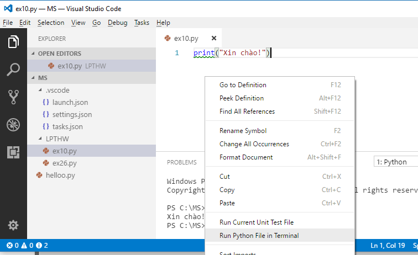Image resolution: width=418 pixels, height=255 pixels.
Task: Open the Extensions view
Action: pyautogui.click(x=13, y=152)
